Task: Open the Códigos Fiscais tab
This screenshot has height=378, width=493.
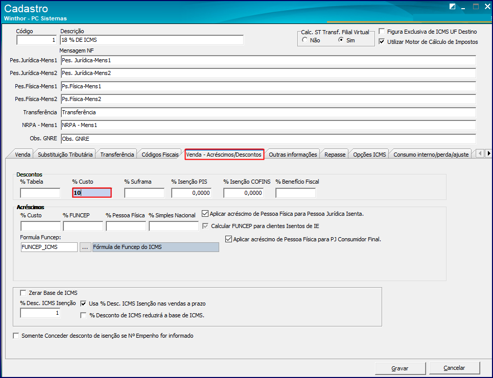Action: coord(160,155)
